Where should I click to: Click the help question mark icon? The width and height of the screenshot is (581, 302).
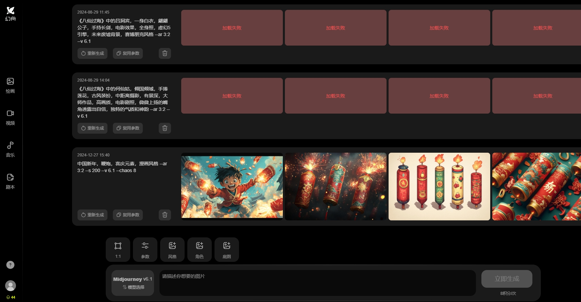pyautogui.click(x=11, y=265)
